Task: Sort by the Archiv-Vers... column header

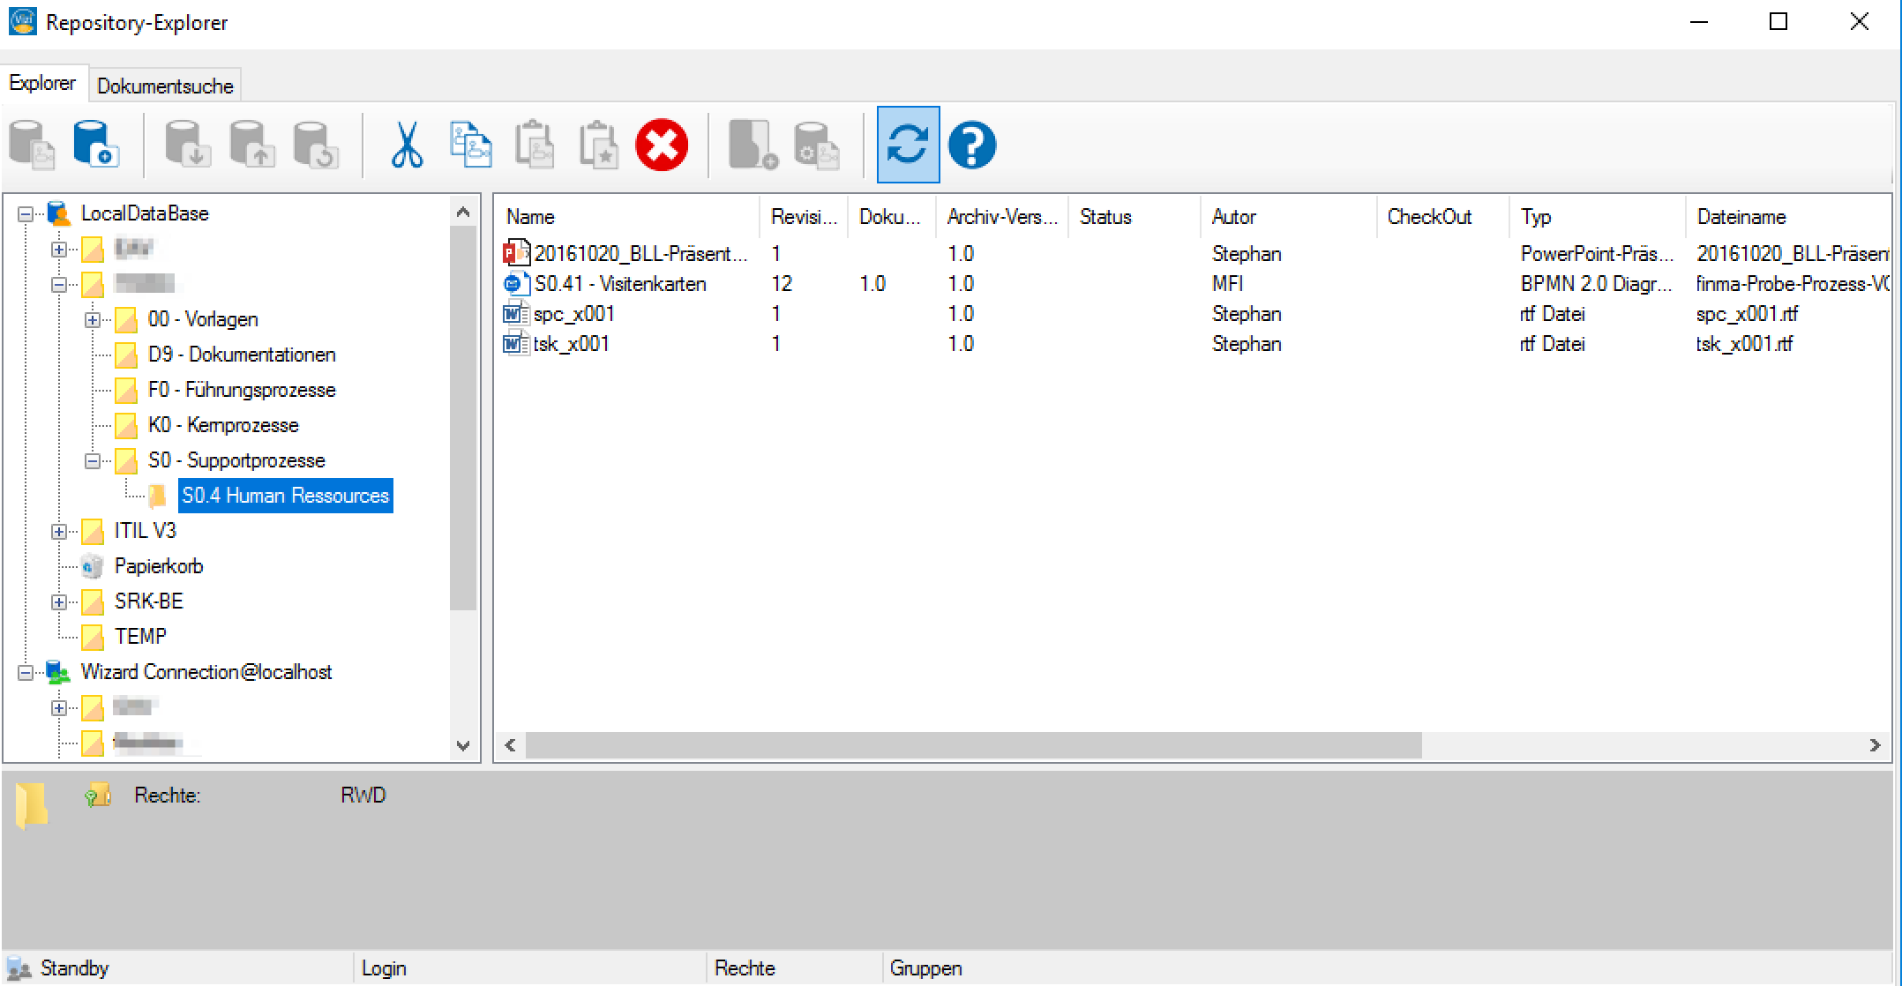Action: (1001, 217)
